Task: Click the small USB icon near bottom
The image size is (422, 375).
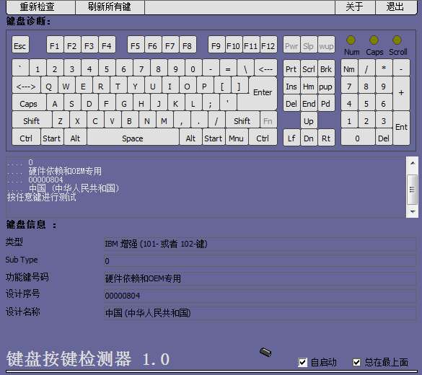Action: pos(265,352)
